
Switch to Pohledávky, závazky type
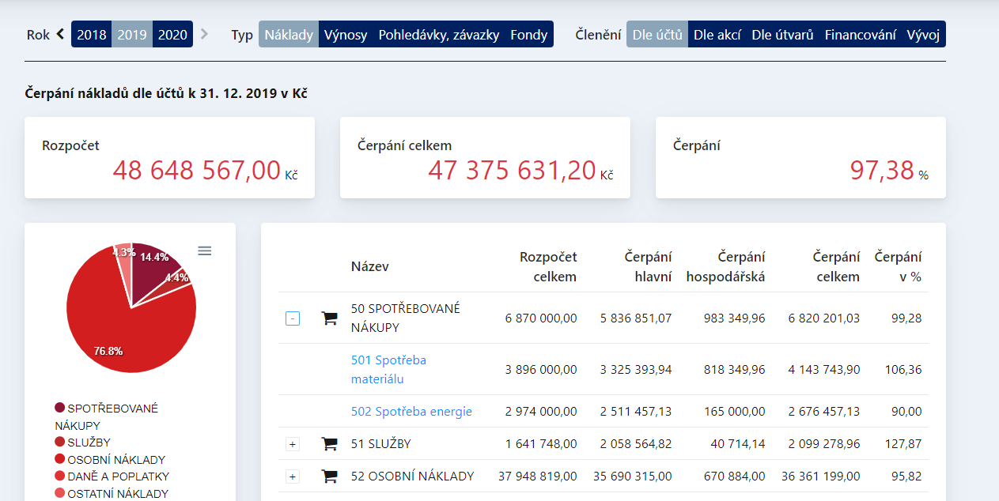(x=438, y=35)
